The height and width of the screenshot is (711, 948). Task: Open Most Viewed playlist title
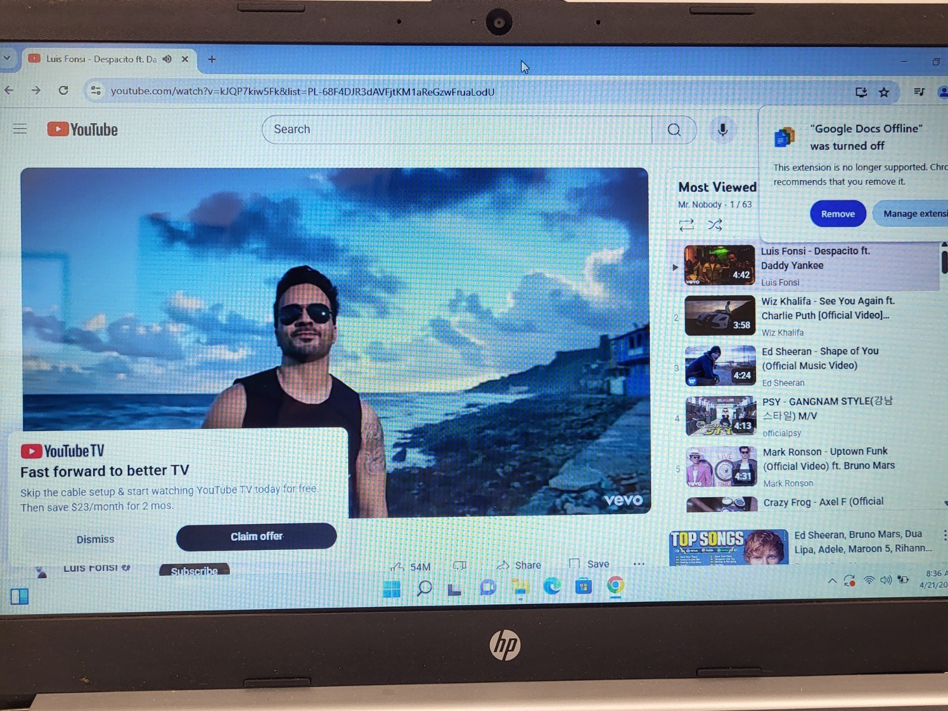[717, 187]
